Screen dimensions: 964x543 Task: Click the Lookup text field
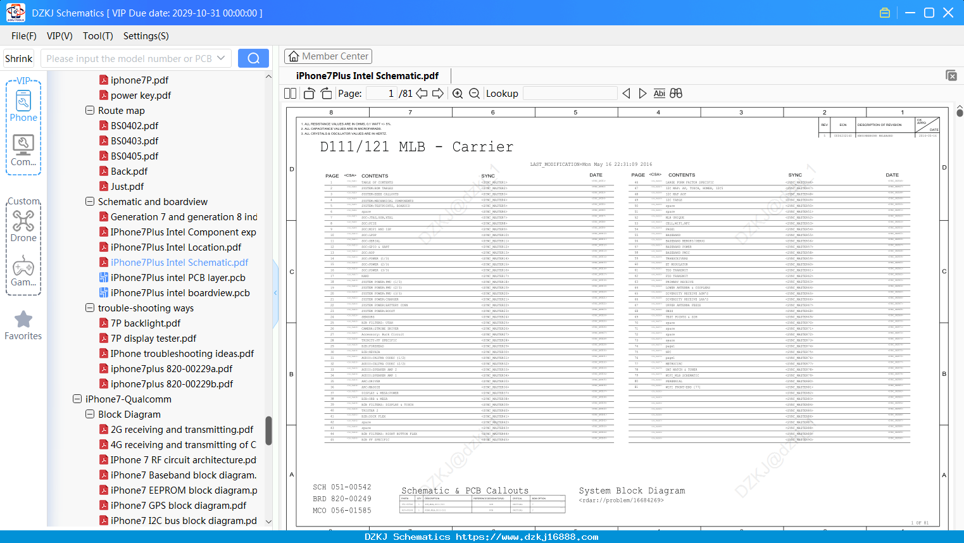[570, 94]
